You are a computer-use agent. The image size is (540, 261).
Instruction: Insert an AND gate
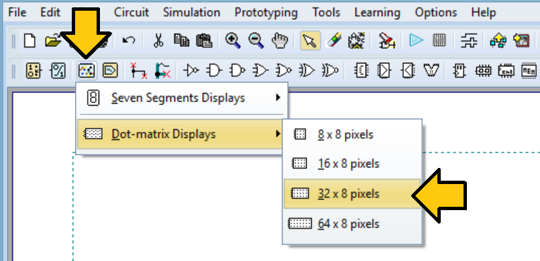click(x=214, y=71)
